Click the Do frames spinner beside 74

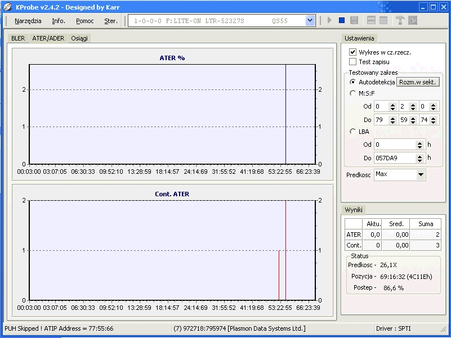click(433, 120)
